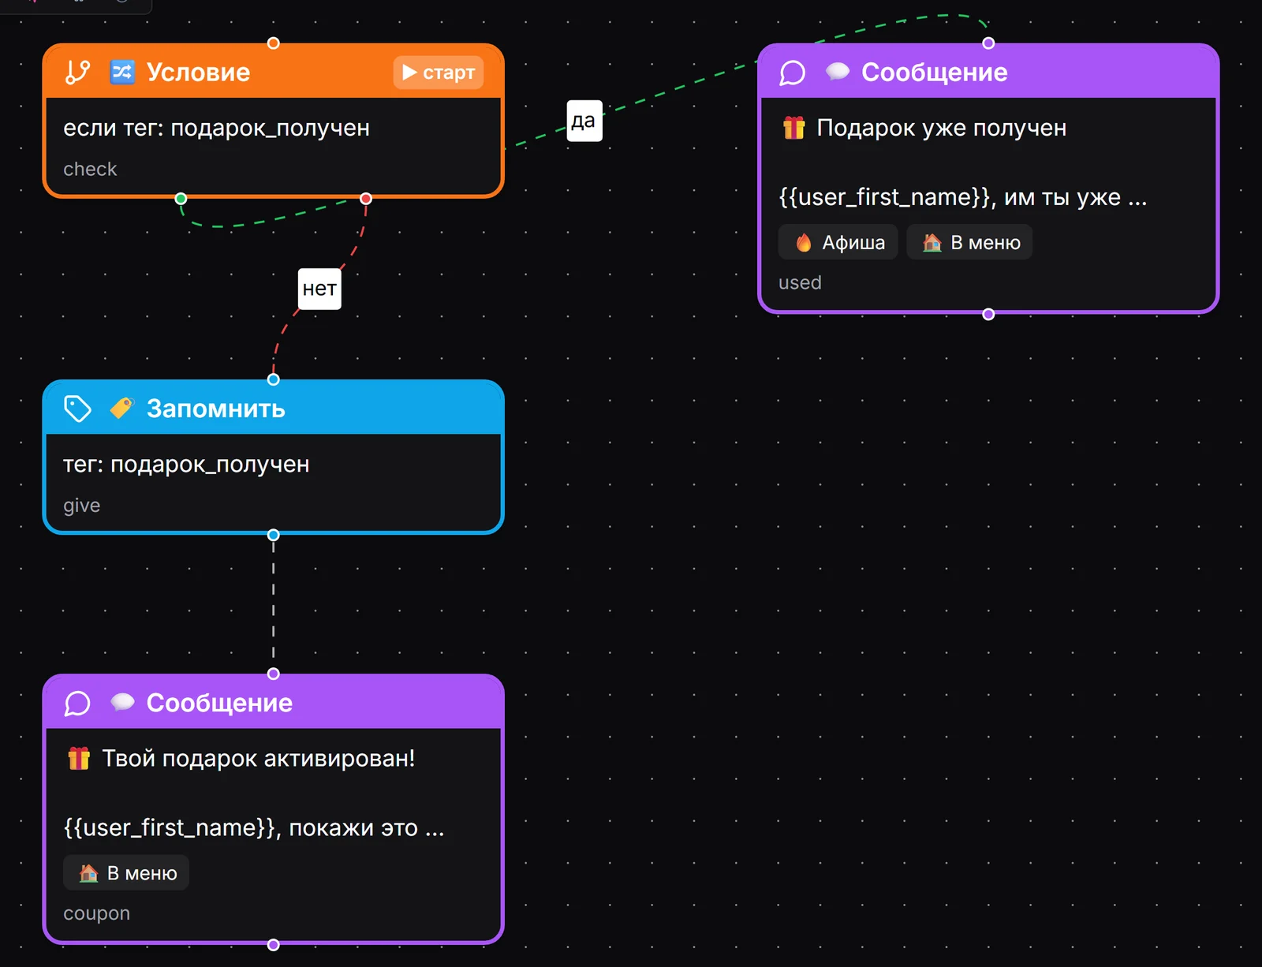Click the speech balloon emoji in the coupon message node

tap(122, 702)
